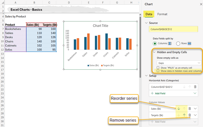Collapse the Setup section
Image resolution: width=203 pixels, height=127 pixels.
[x=146, y=76]
